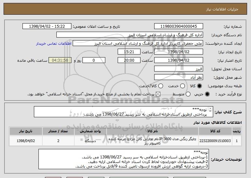Image resolution: width=251 pixels, height=178 pixels.
Task: Click the تاریخ ایجاد نیاز date field
Action: tap(179, 52)
